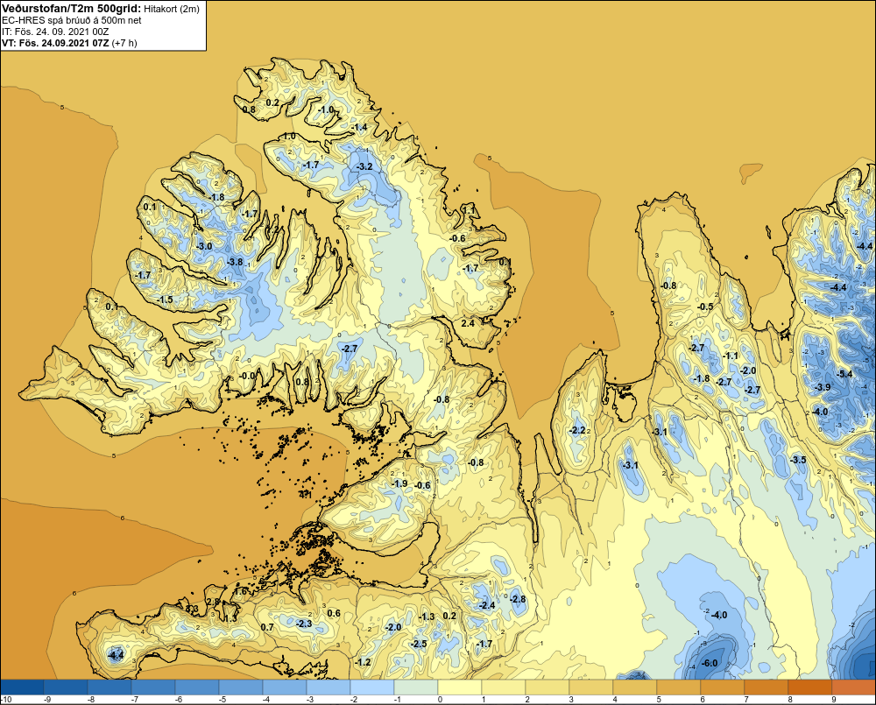
Task: Select legend swatch between -7 and -6
Action: click(x=153, y=687)
